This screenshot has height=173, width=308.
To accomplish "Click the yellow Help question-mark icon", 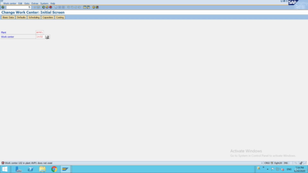I will [93, 7].
